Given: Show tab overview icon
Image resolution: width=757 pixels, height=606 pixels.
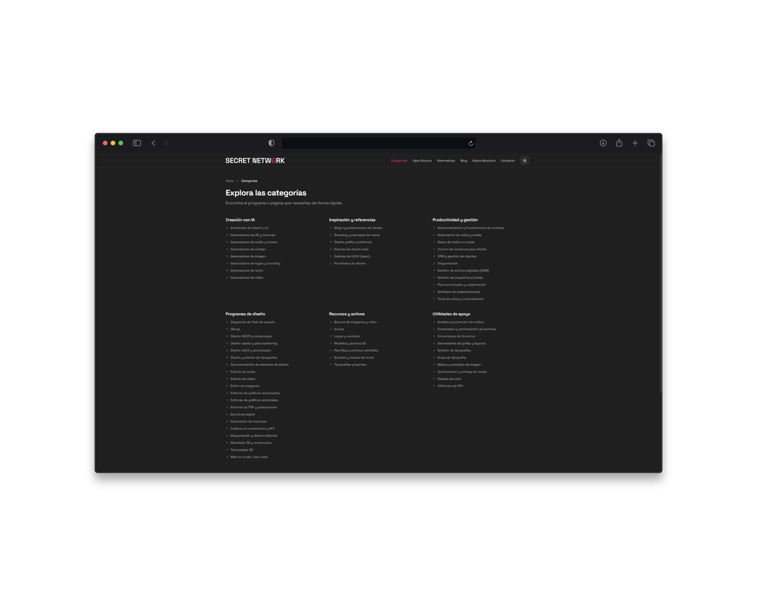Looking at the screenshot, I should click(x=651, y=143).
